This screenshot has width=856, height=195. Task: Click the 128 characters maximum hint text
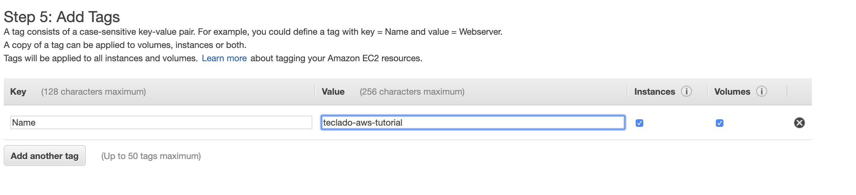(93, 92)
